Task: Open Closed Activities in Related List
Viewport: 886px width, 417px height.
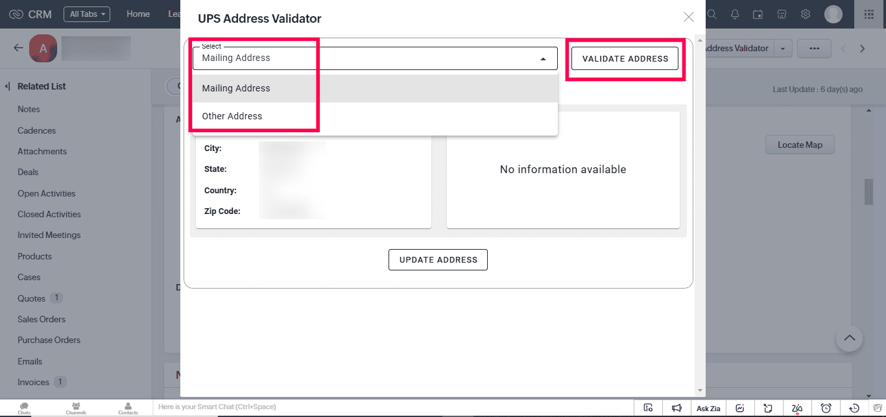Action: tap(49, 214)
